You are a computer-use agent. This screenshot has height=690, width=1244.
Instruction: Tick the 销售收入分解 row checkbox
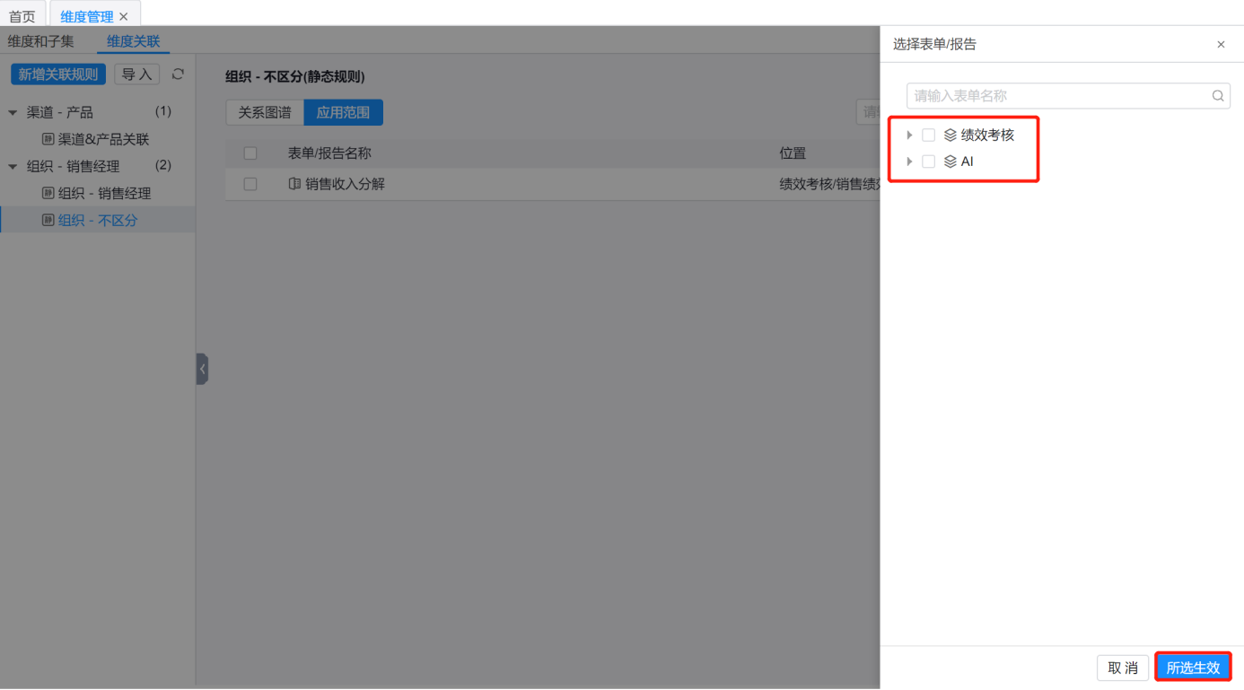pyautogui.click(x=250, y=184)
